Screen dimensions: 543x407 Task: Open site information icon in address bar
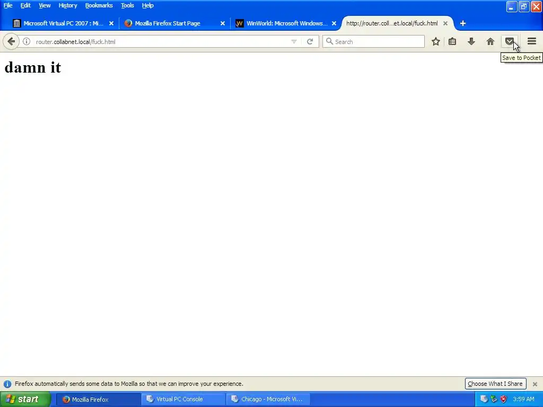tap(27, 41)
